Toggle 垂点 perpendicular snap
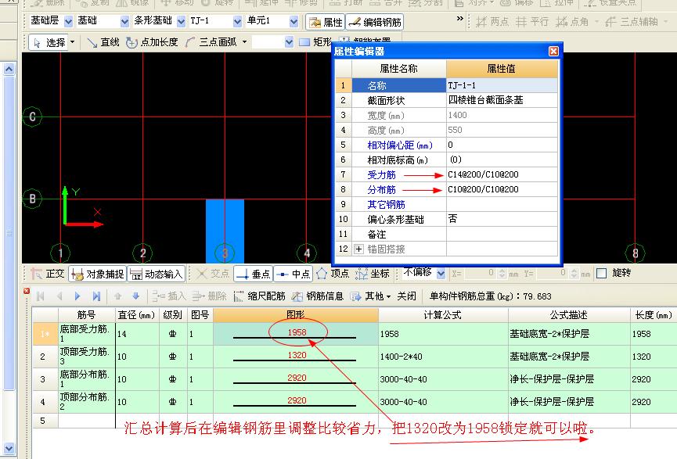 (254, 274)
